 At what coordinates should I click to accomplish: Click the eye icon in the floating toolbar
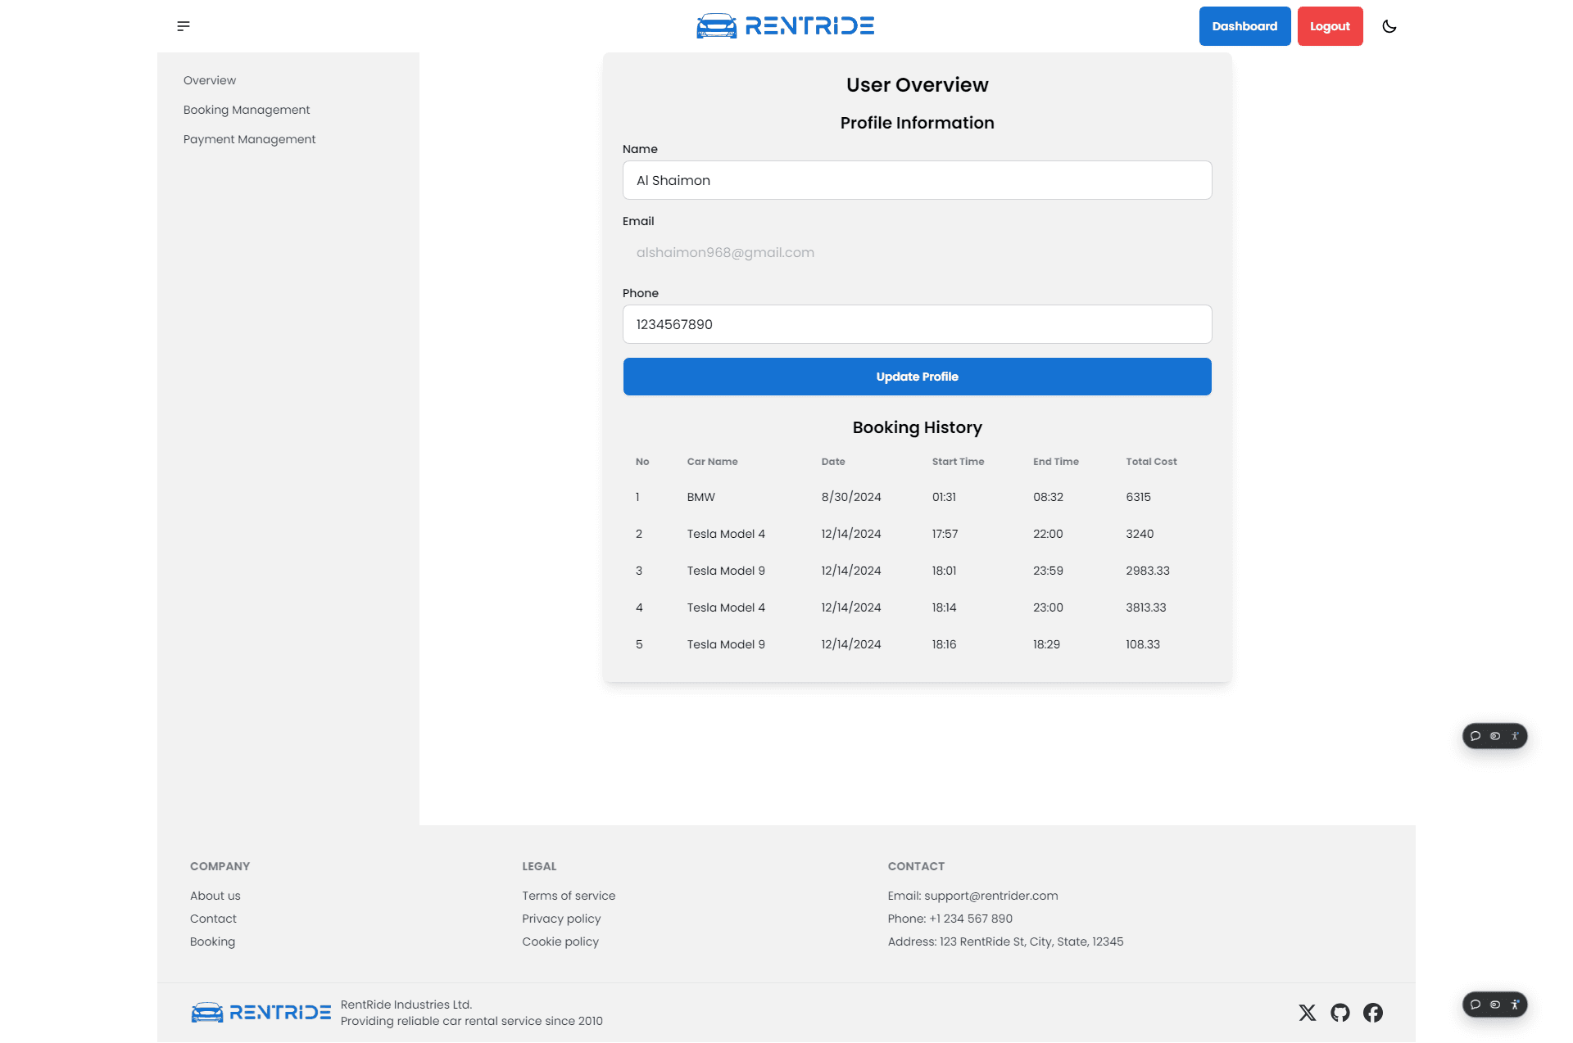(x=1495, y=736)
